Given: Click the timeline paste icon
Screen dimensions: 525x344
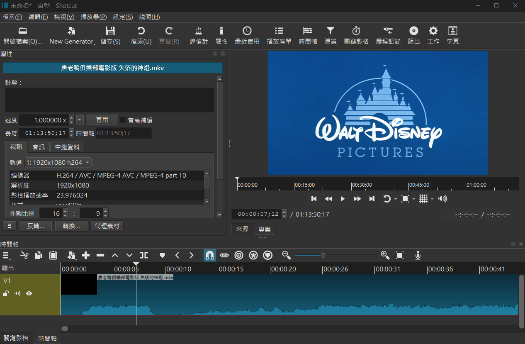Looking at the screenshot, I should point(53,255).
